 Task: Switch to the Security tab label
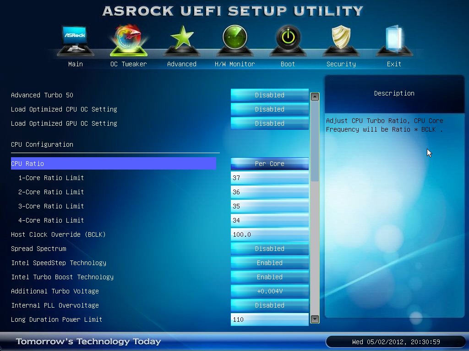(341, 64)
